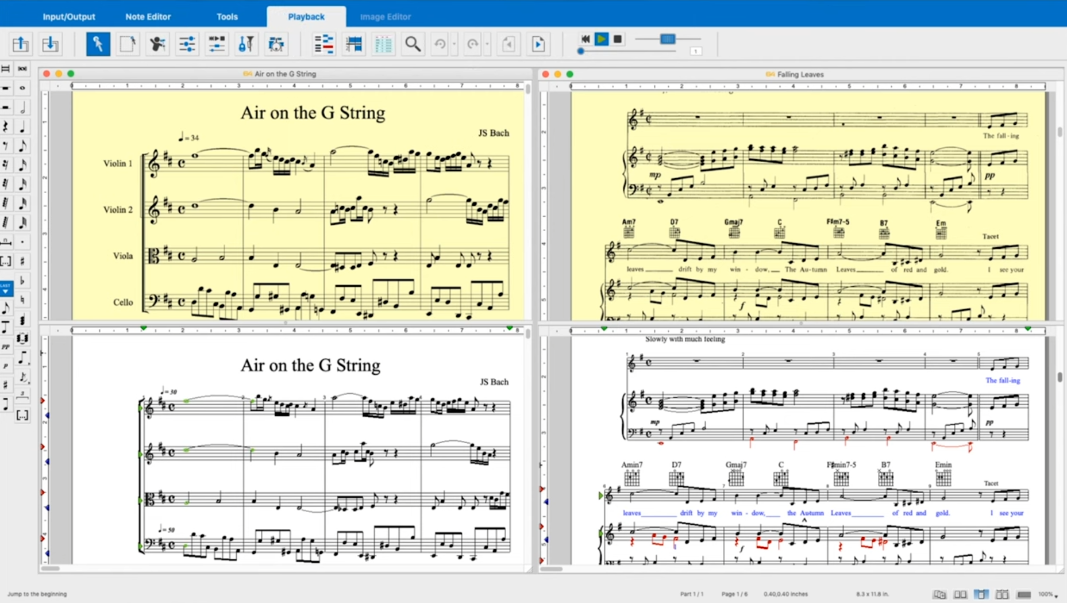This screenshot has width=1067, height=603.
Task: Switch to the Note Editor tab
Action: tap(148, 17)
